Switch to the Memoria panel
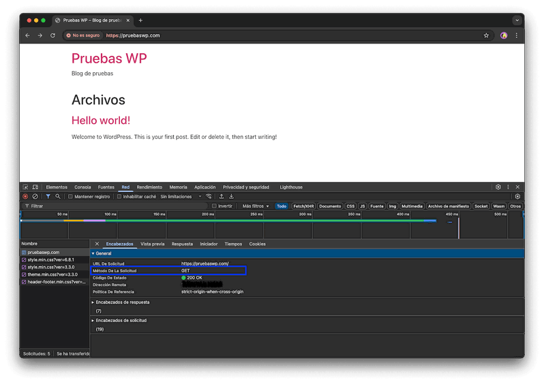This screenshot has height=384, width=544. click(178, 187)
